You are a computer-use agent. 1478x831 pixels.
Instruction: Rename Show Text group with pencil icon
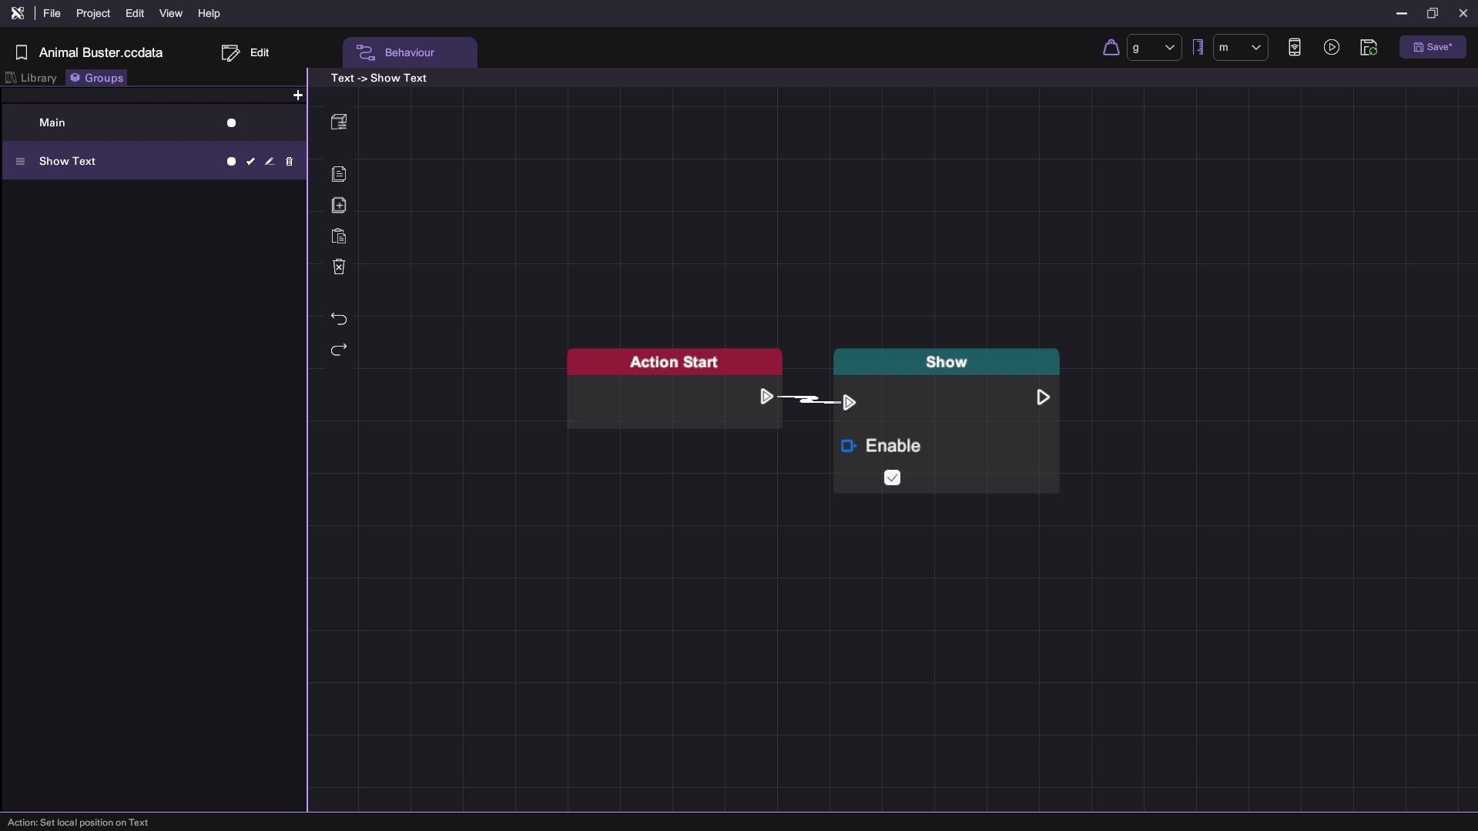[x=270, y=162]
